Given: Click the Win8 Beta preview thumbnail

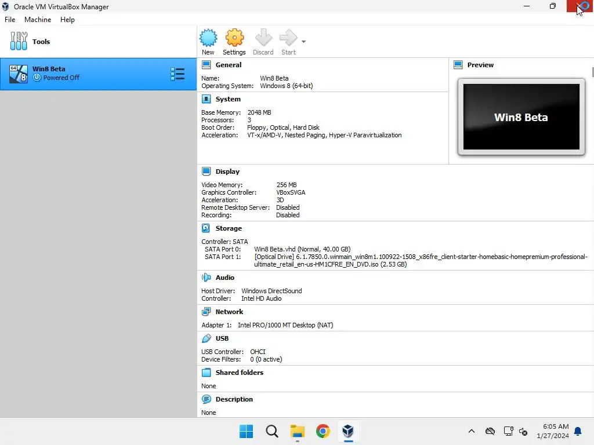Looking at the screenshot, I should pos(521,116).
